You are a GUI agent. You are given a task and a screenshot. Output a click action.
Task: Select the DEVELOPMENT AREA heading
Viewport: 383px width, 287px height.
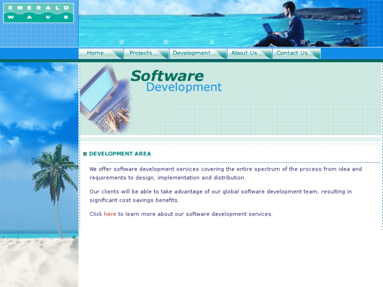point(120,154)
